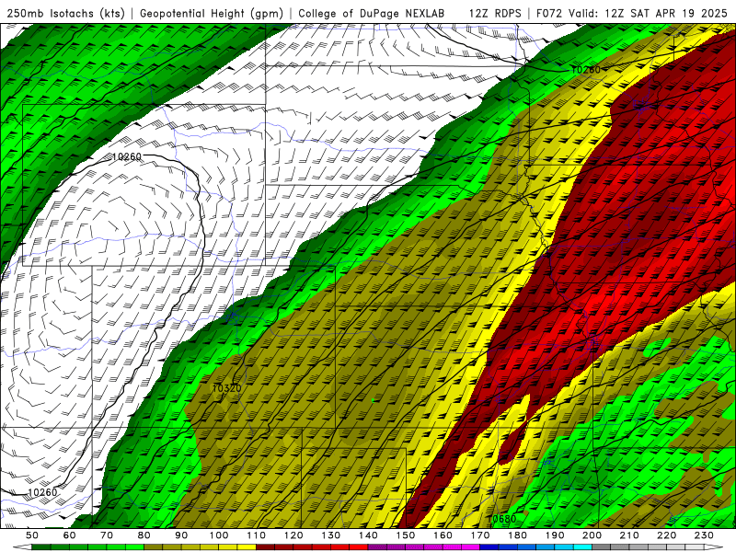Screen dimensions: 736x552
Task: Click the 140 legend number
Action: coord(368,535)
